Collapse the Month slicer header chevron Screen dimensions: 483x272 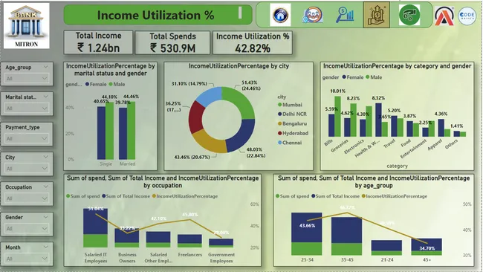[45, 247]
